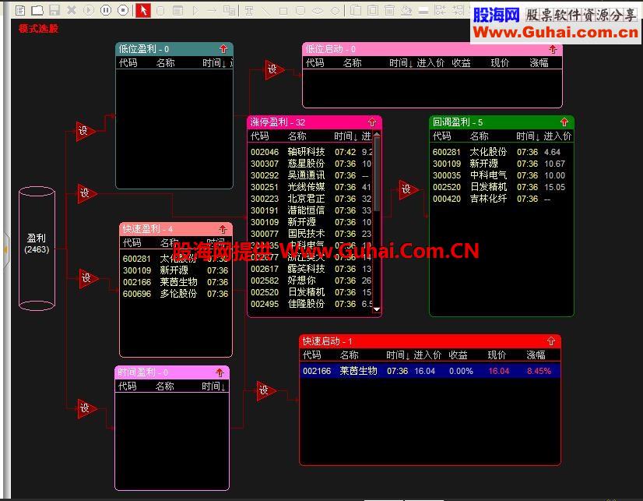Click the X delete toolbar icon
The height and width of the screenshot is (501, 643).
[72, 10]
